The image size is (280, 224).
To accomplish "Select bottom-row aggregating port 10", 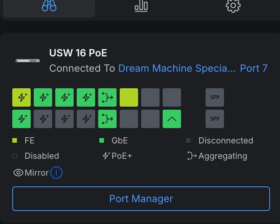I will click(x=107, y=119).
